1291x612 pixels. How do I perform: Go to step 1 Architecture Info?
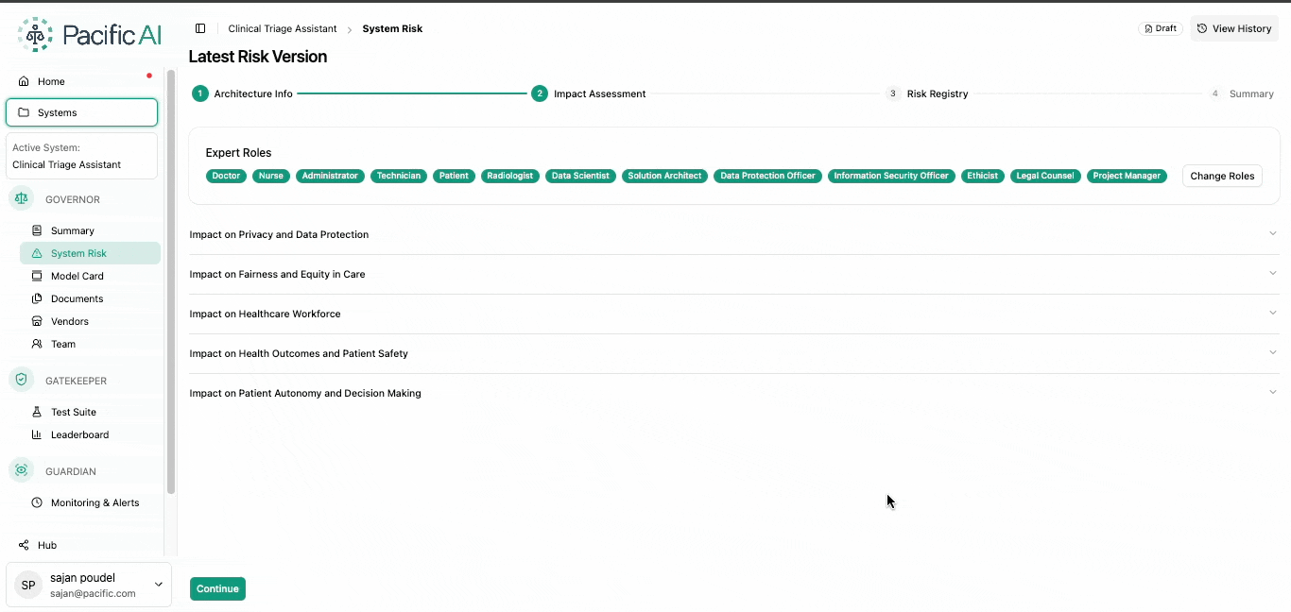(x=242, y=93)
